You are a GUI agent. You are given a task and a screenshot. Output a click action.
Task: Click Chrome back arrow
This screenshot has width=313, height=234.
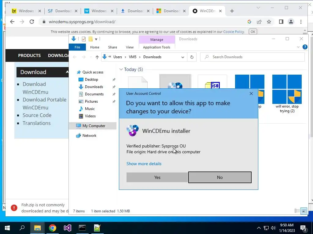coord(12,22)
